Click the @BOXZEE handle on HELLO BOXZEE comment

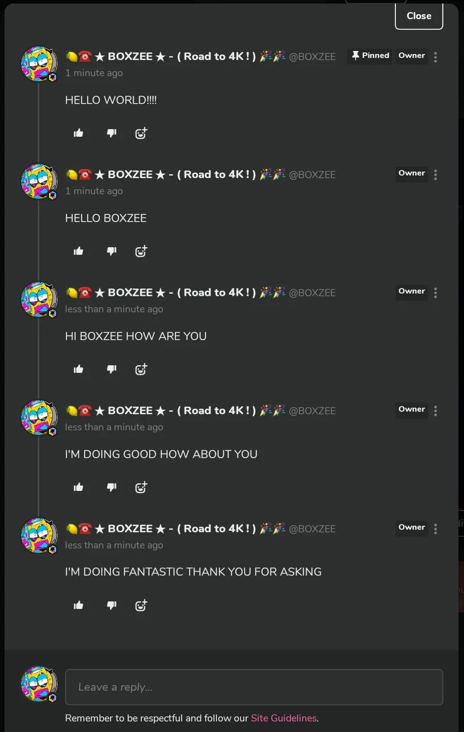tap(312, 175)
